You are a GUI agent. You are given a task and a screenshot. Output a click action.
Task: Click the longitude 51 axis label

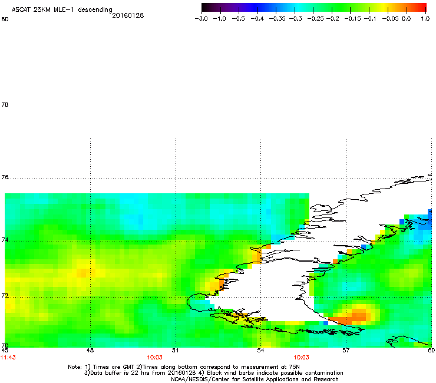pyautogui.click(x=175, y=351)
